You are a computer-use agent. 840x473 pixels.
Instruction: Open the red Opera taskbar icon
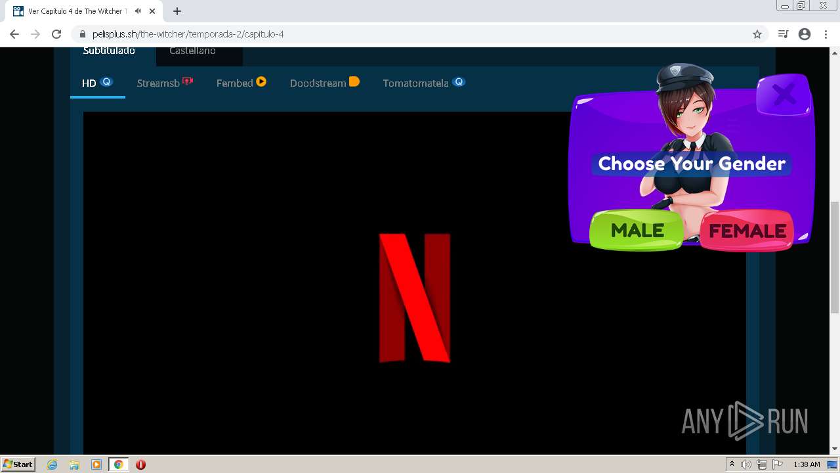(x=140, y=464)
